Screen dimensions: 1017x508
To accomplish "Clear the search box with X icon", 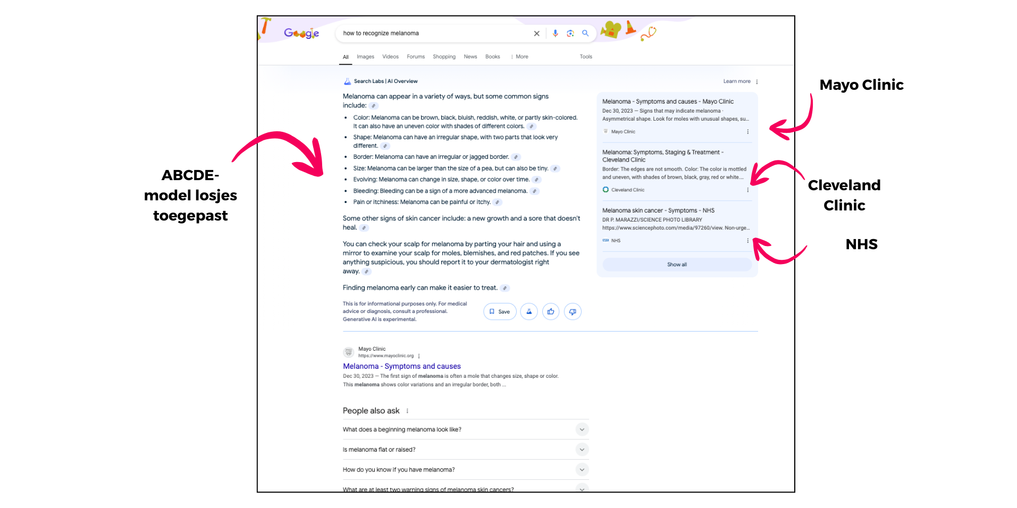I will point(536,33).
